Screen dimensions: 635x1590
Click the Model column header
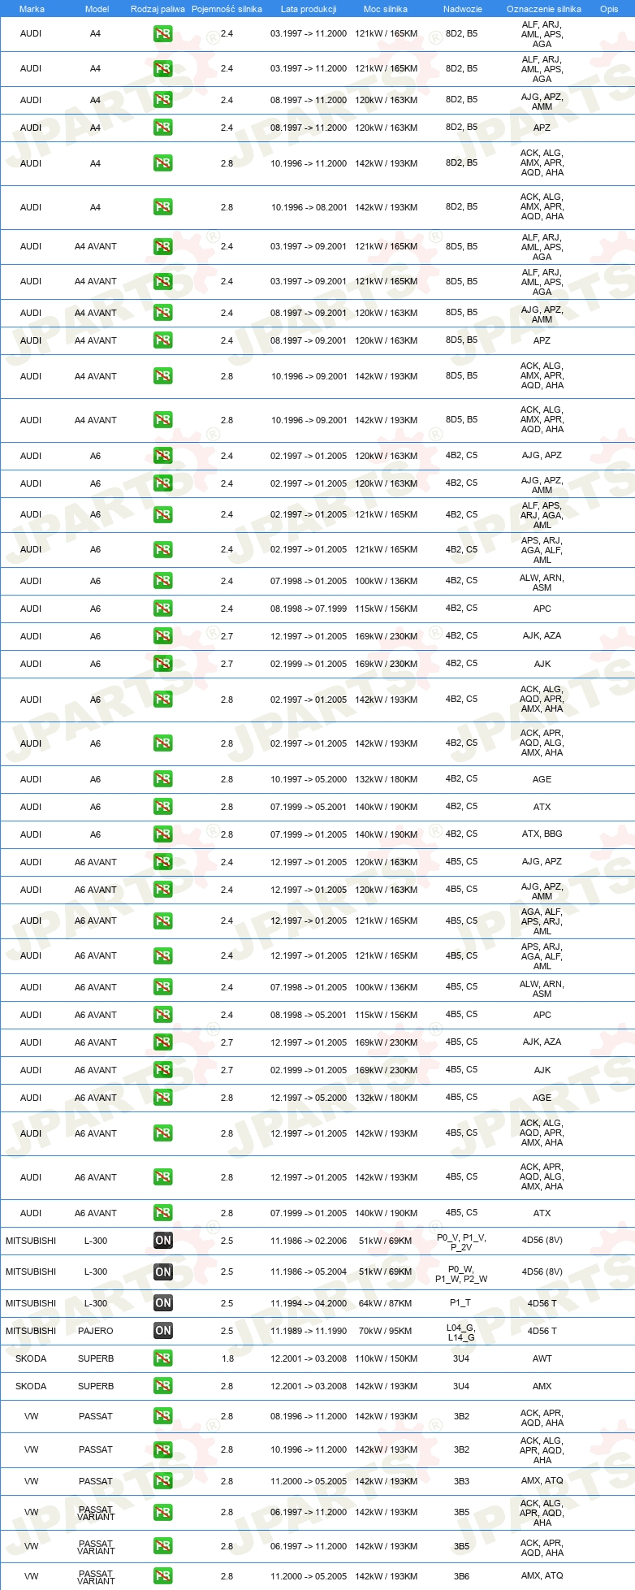coord(97,9)
